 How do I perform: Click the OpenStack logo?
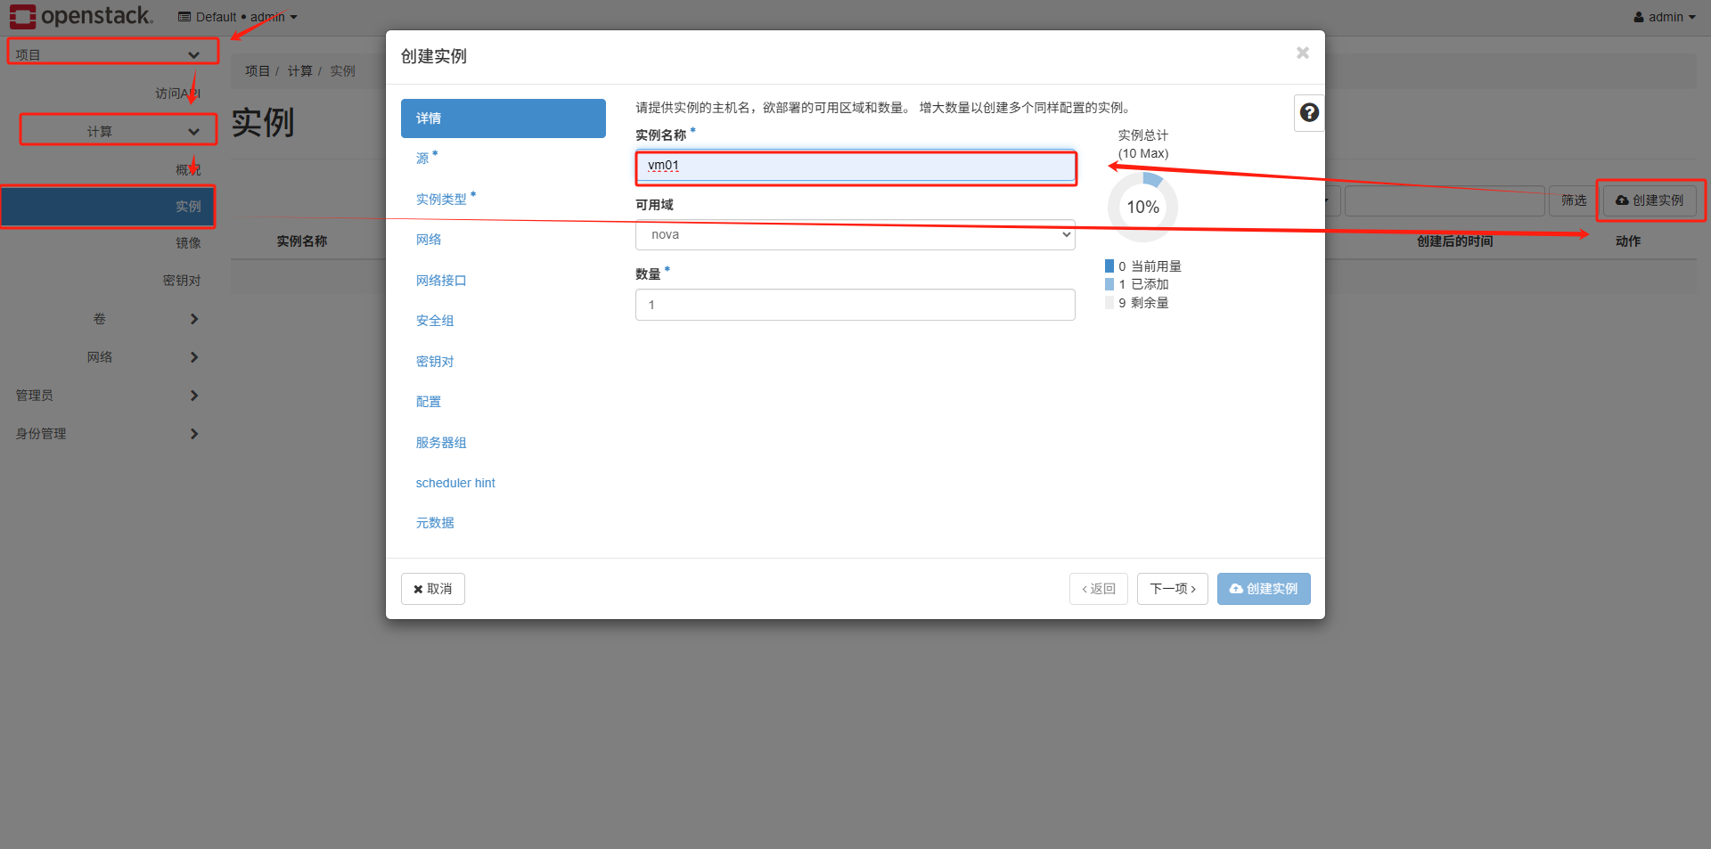coord(81,16)
